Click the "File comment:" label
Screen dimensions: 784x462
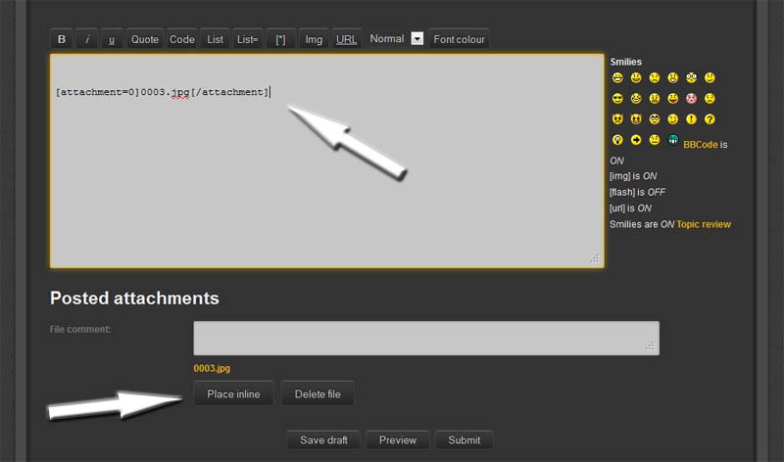click(x=80, y=329)
